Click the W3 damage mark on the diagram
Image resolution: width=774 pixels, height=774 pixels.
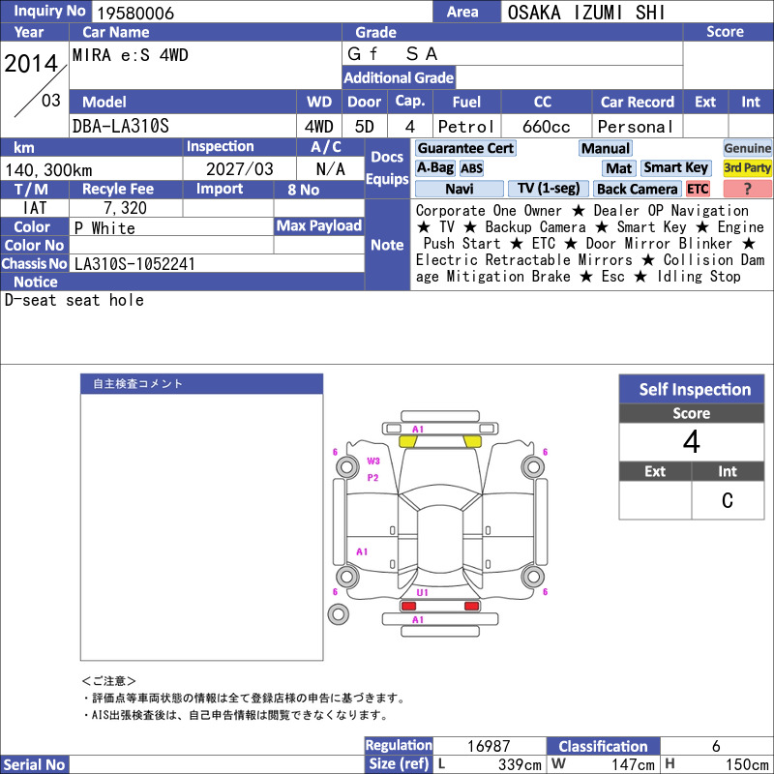click(x=373, y=461)
